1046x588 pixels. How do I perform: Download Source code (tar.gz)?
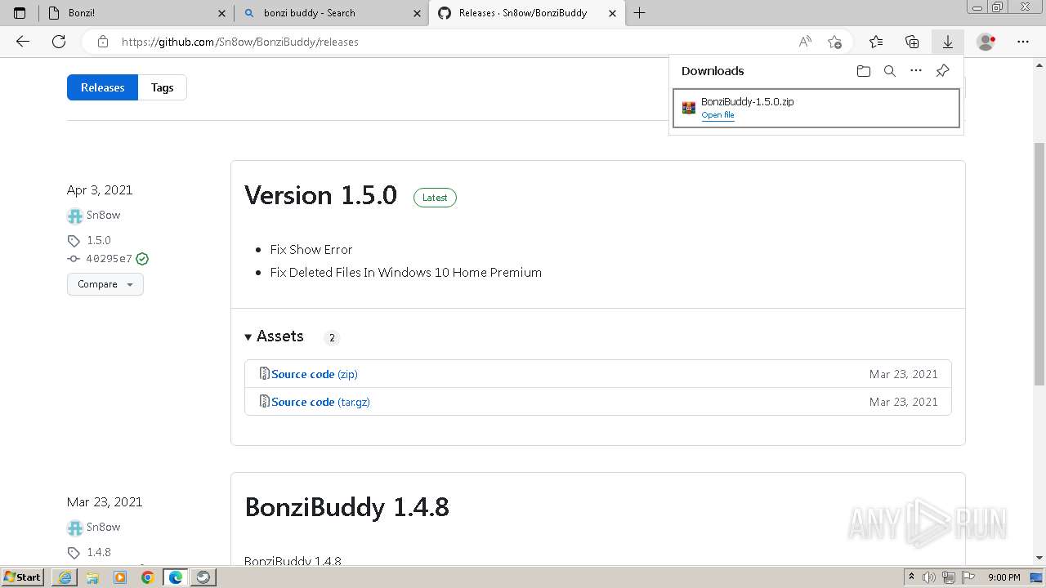[x=320, y=402]
